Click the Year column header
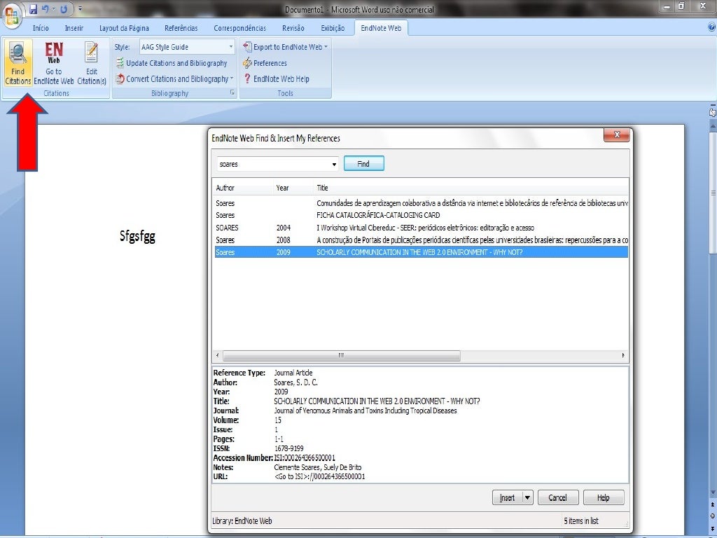The width and height of the screenshot is (717, 538). point(283,188)
